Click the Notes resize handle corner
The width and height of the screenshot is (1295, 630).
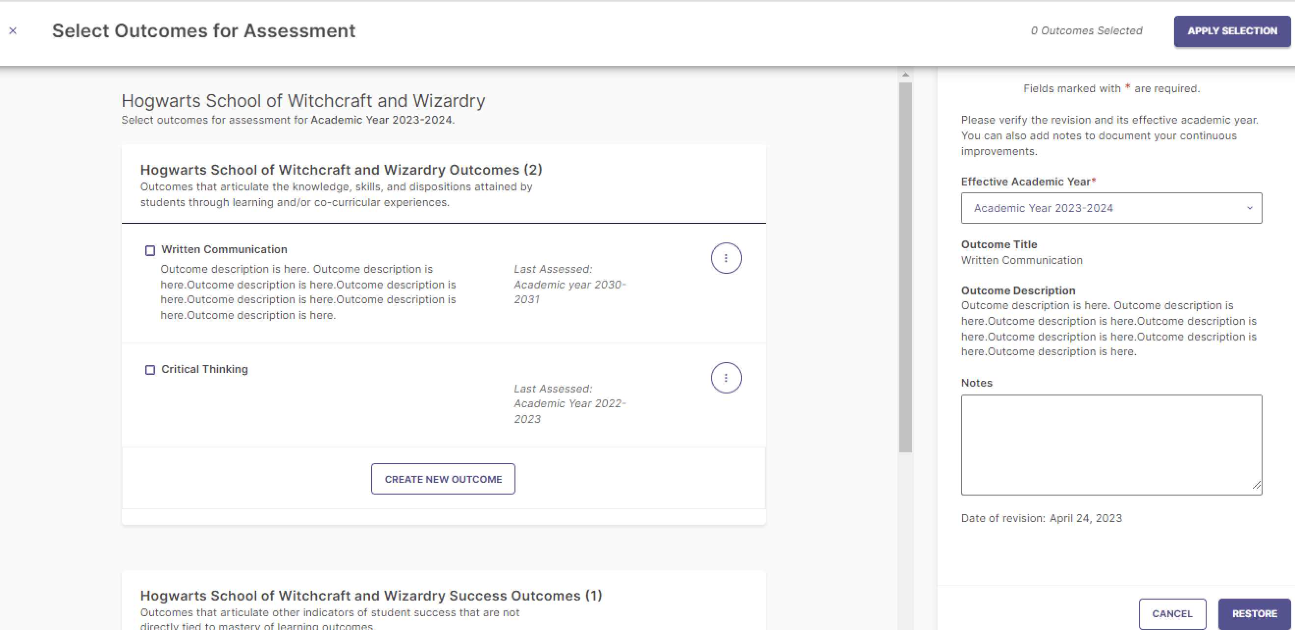(1256, 485)
